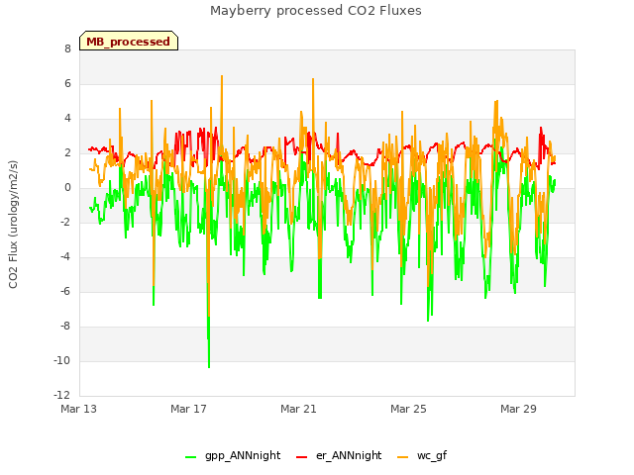Click the y-axis value 8

(67, 49)
